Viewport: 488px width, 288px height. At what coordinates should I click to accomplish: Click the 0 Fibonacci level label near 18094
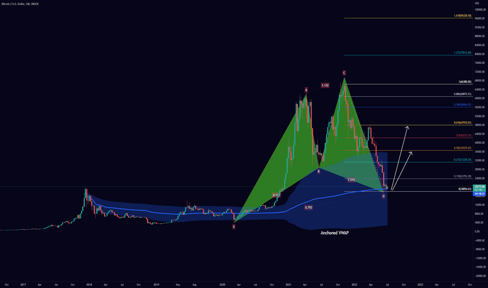[x=464, y=189]
